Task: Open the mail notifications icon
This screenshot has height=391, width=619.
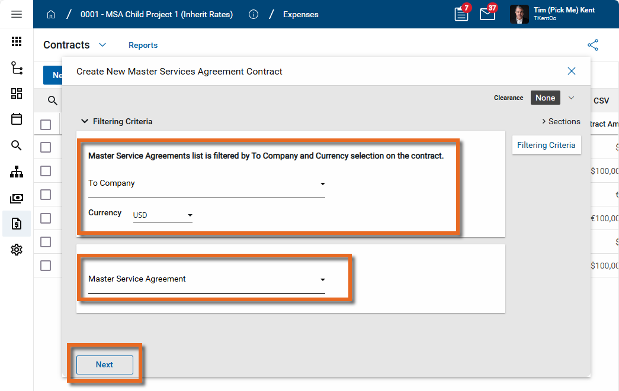Action: tap(487, 14)
